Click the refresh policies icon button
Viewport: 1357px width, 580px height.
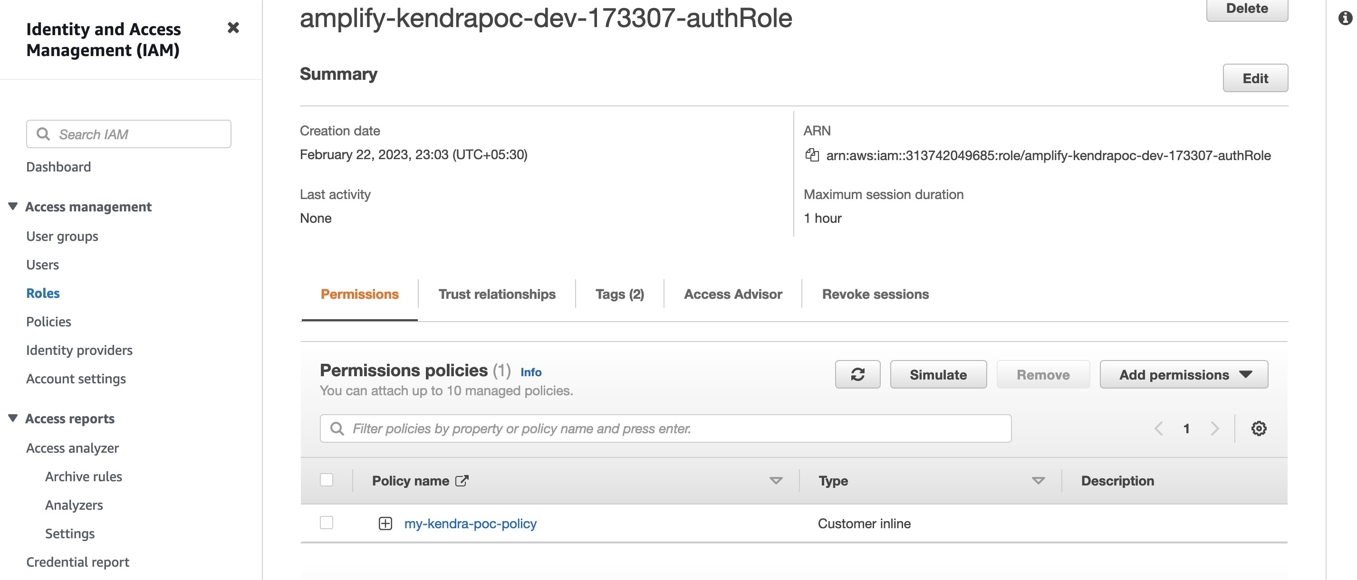(857, 374)
